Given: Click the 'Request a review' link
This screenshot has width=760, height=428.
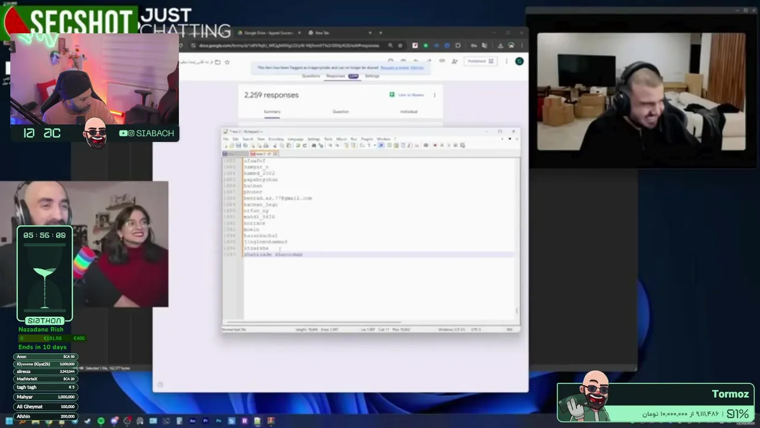Looking at the screenshot, I should coord(394,68).
